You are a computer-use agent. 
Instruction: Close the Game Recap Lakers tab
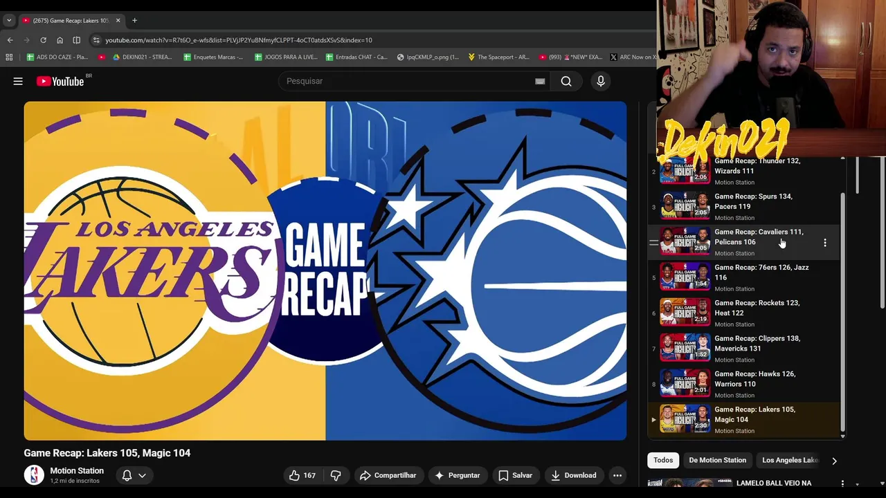click(x=118, y=21)
